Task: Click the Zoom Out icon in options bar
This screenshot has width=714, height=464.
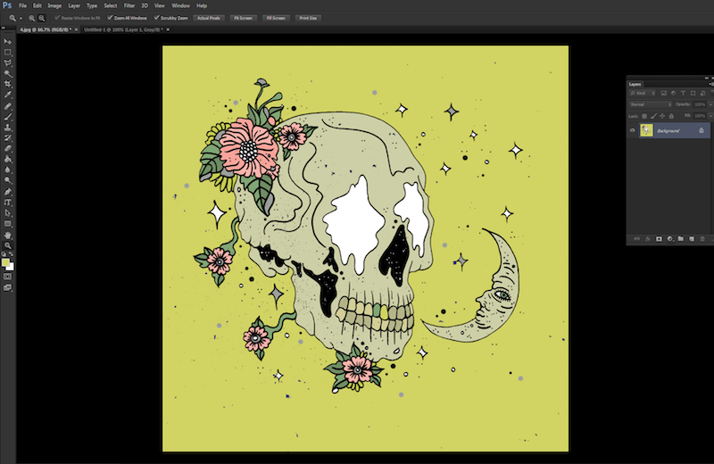Action: pyautogui.click(x=41, y=18)
